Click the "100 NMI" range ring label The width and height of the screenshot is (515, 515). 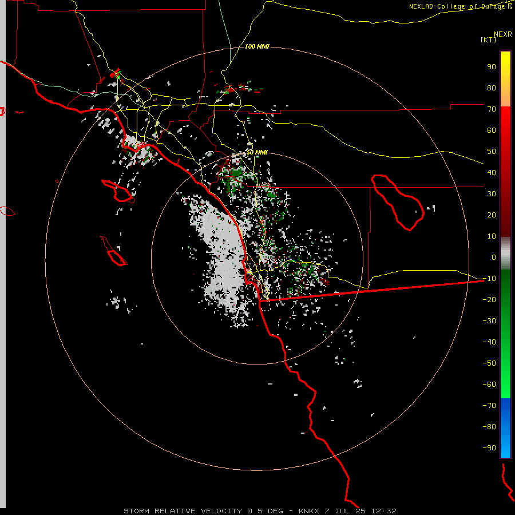(x=257, y=47)
